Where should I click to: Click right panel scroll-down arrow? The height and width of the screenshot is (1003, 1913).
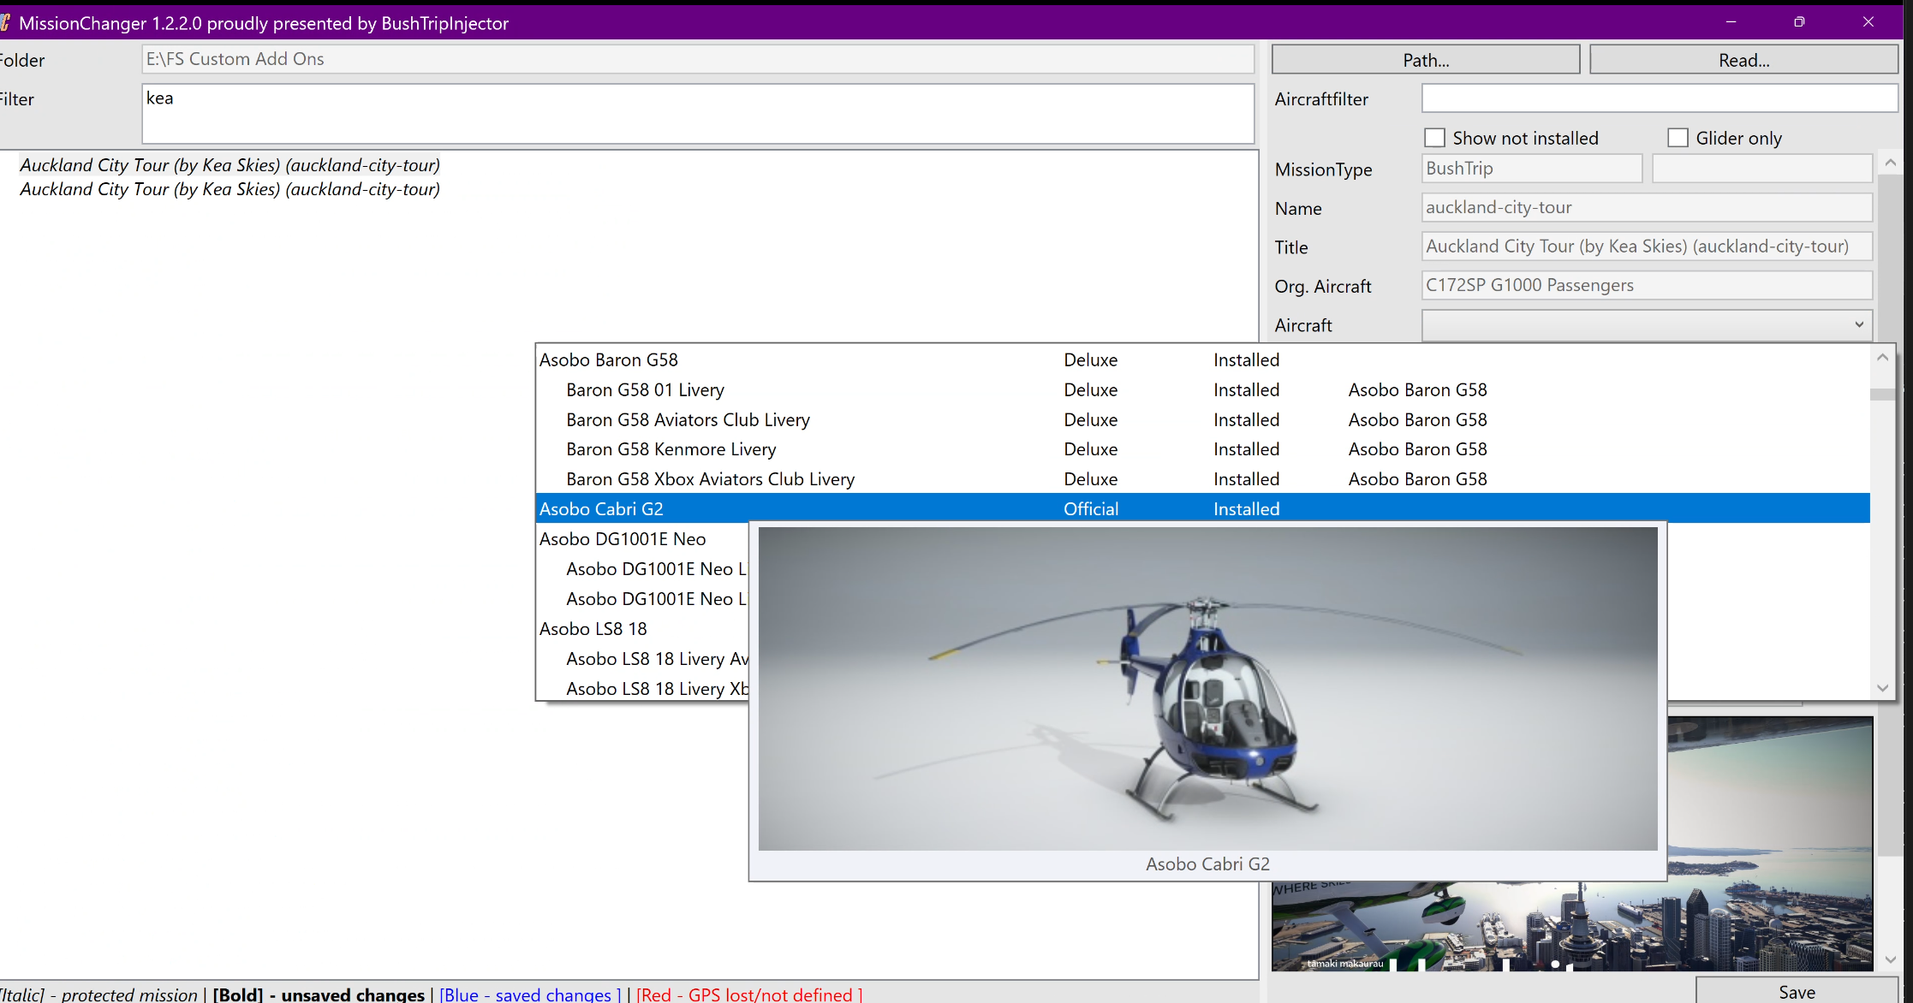(x=1891, y=960)
